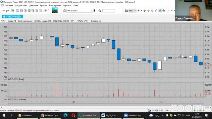Toggle the highlighted pointer hand tool
212x119 pixels.
click(160, 11)
